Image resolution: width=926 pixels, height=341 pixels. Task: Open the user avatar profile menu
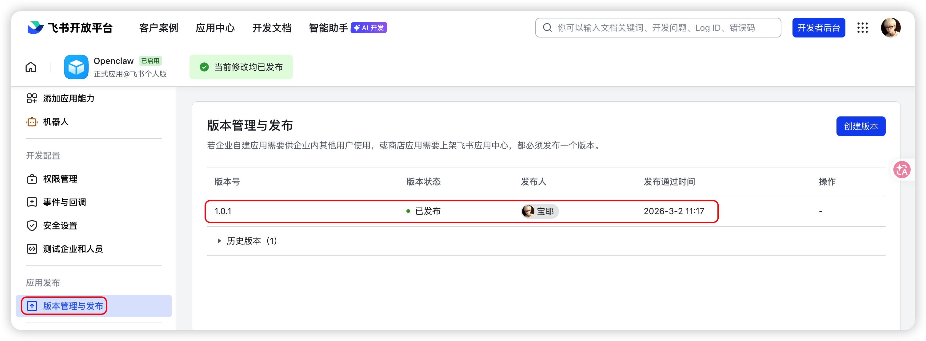[890, 28]
